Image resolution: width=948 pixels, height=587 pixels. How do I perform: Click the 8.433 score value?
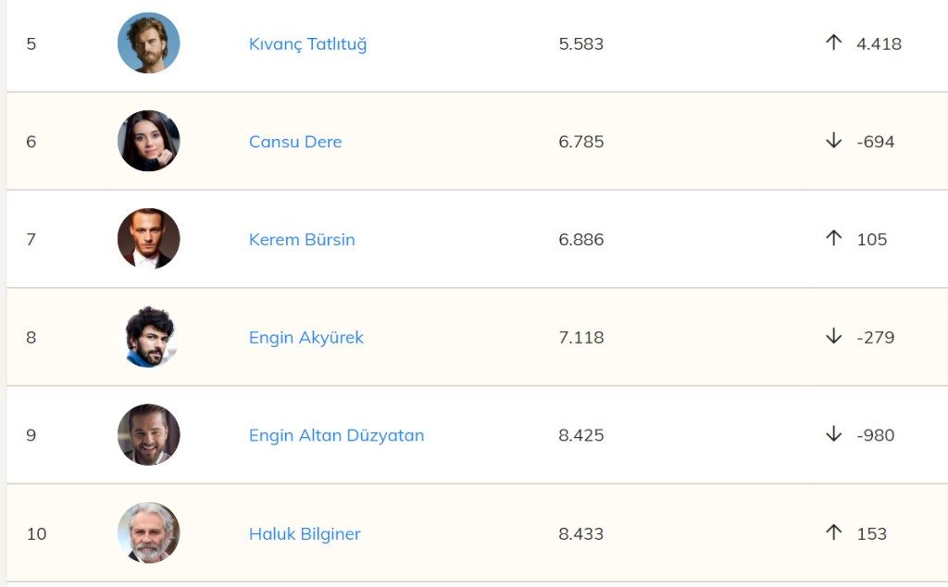click(581, 534)
